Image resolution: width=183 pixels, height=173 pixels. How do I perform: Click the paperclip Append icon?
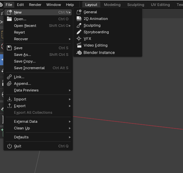pos(9,84)
